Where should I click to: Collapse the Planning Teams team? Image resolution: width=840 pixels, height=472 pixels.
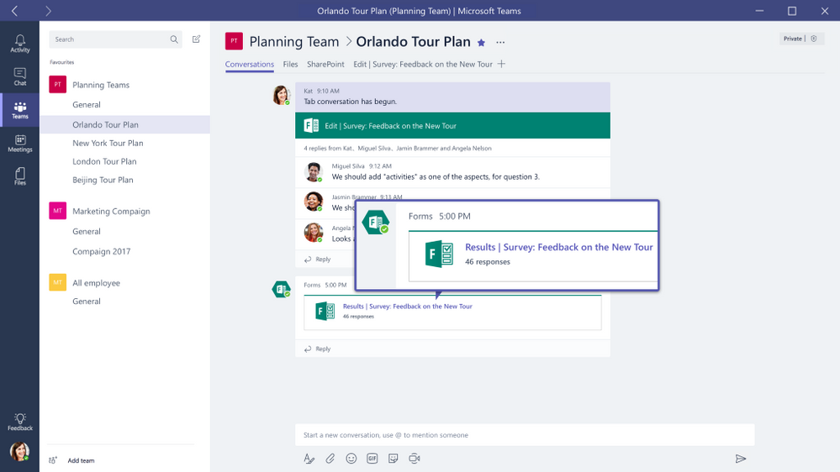[101, 85]
